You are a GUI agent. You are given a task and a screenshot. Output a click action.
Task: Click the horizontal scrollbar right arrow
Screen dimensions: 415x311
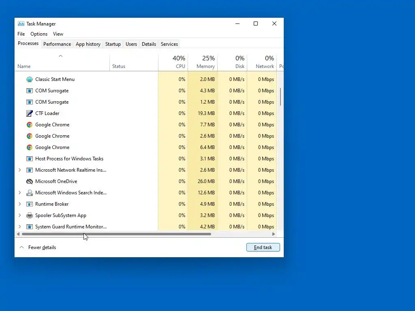274,234
